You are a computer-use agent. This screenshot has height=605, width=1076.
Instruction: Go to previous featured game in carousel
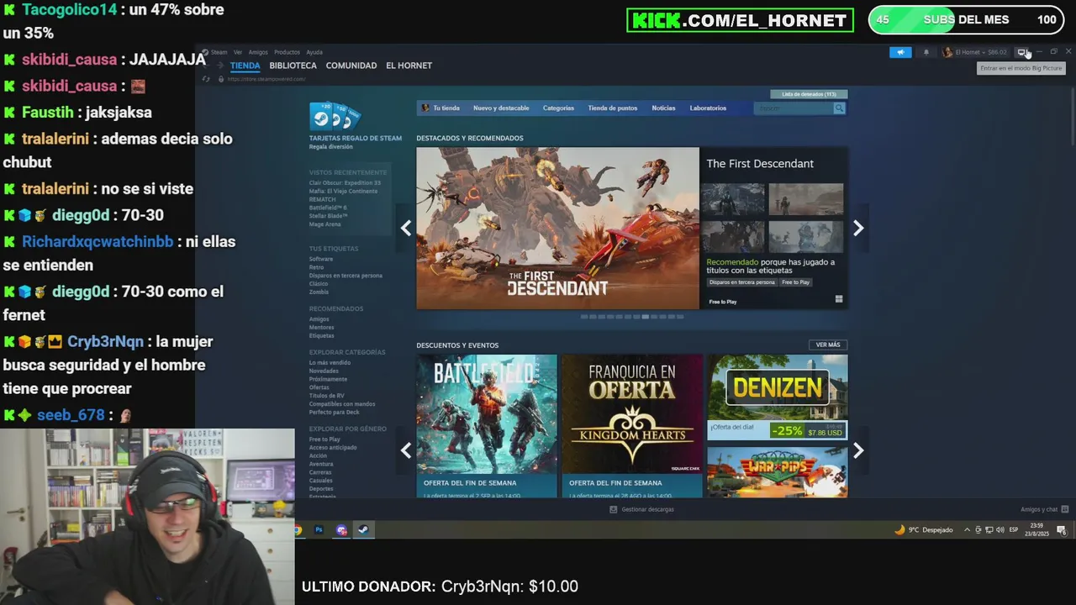(406, 228)
